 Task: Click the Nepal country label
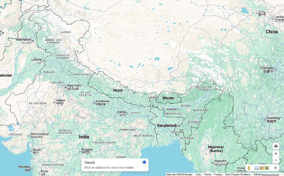click(118, 90)
